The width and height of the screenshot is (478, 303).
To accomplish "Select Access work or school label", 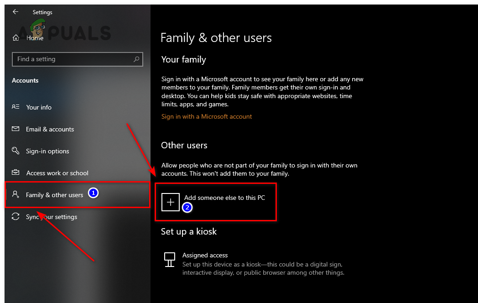I will click(57, 173).
